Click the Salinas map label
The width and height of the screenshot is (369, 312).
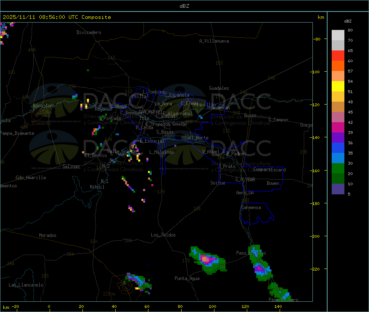(x=71, y=166)
